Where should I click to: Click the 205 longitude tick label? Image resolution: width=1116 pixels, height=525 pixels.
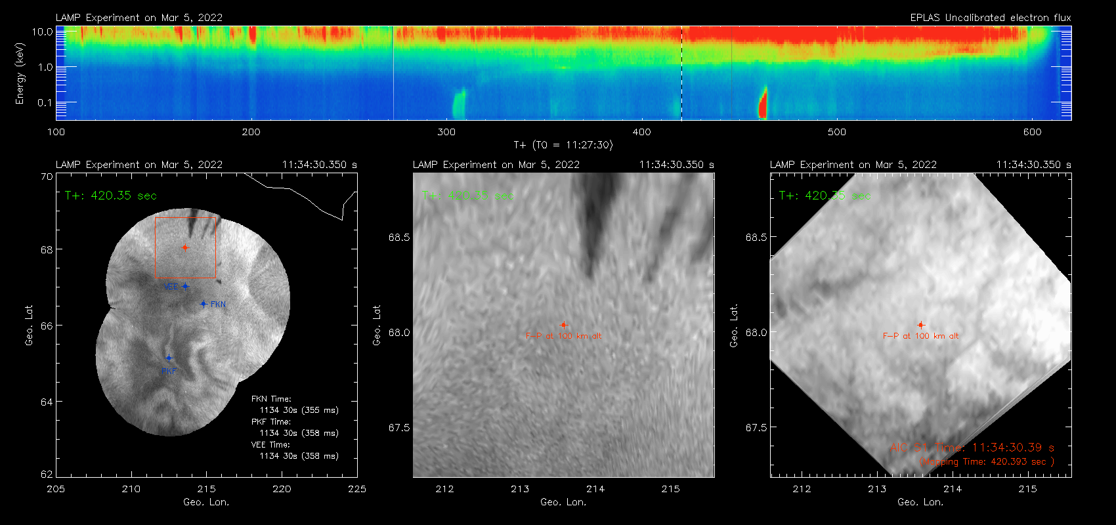coord(56,489)
